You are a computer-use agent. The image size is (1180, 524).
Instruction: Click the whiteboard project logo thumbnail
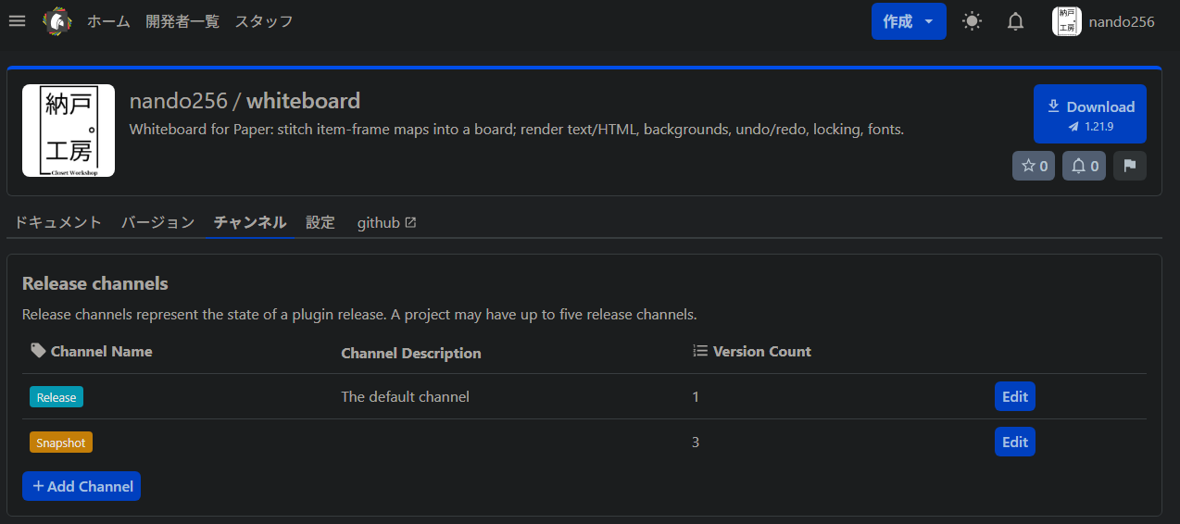coord(69,131)
